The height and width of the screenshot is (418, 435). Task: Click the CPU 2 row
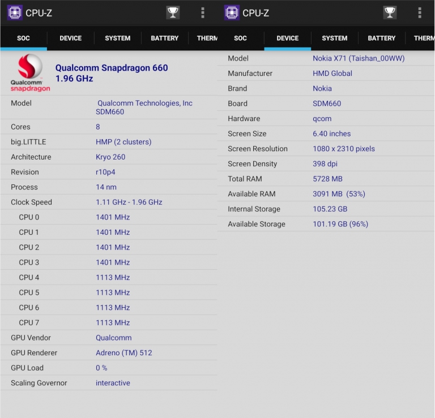click(109, 247)
